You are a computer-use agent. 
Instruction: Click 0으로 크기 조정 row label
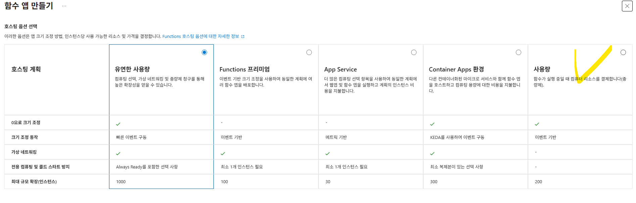point(26,122)
